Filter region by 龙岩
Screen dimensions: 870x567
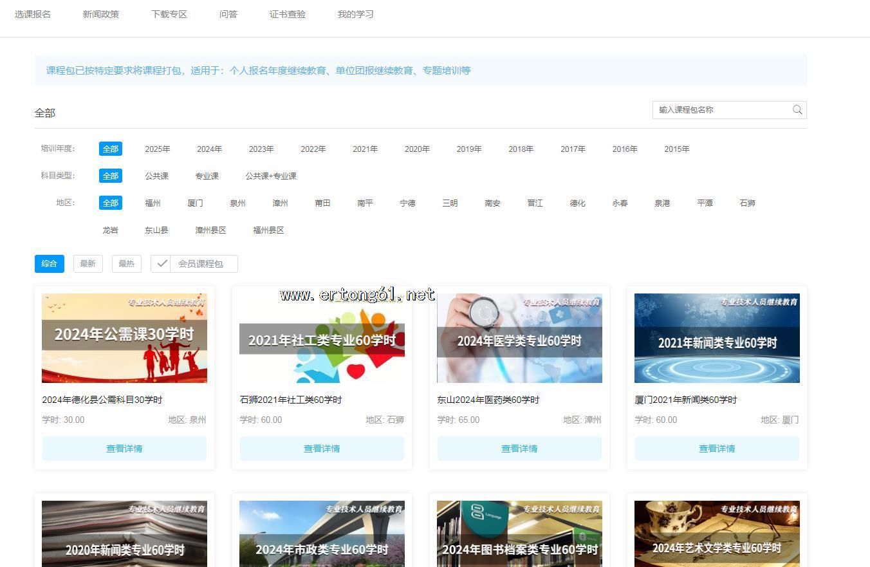pos(110,230)
